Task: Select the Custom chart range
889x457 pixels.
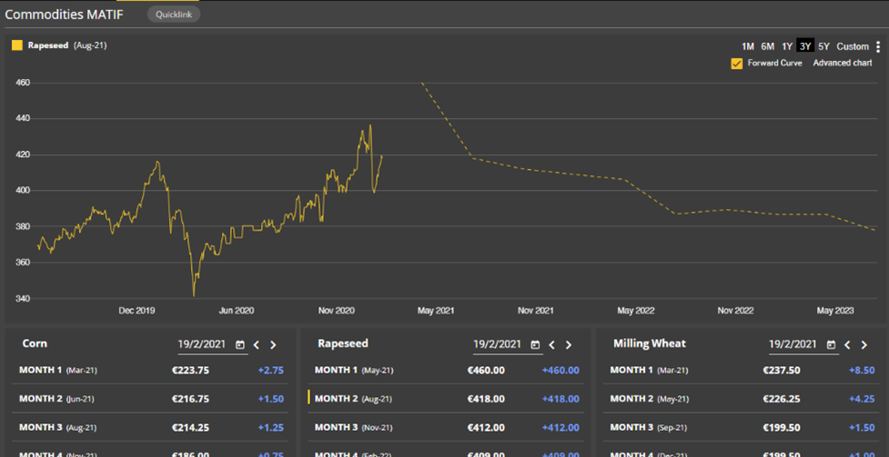Action: coord(852,46)
